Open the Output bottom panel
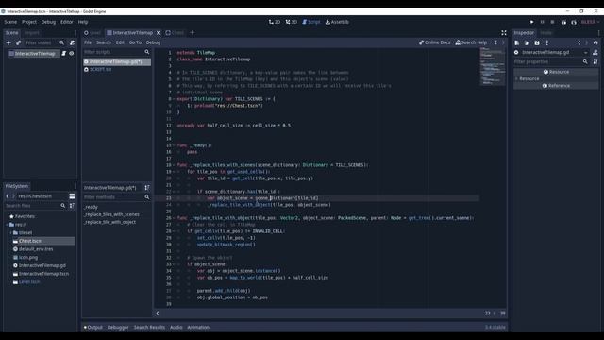Screen dimensions: 604x340 [93, 328]
